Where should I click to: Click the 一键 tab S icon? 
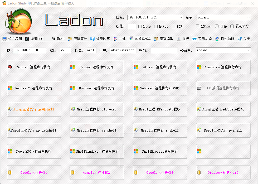[115, 39]
